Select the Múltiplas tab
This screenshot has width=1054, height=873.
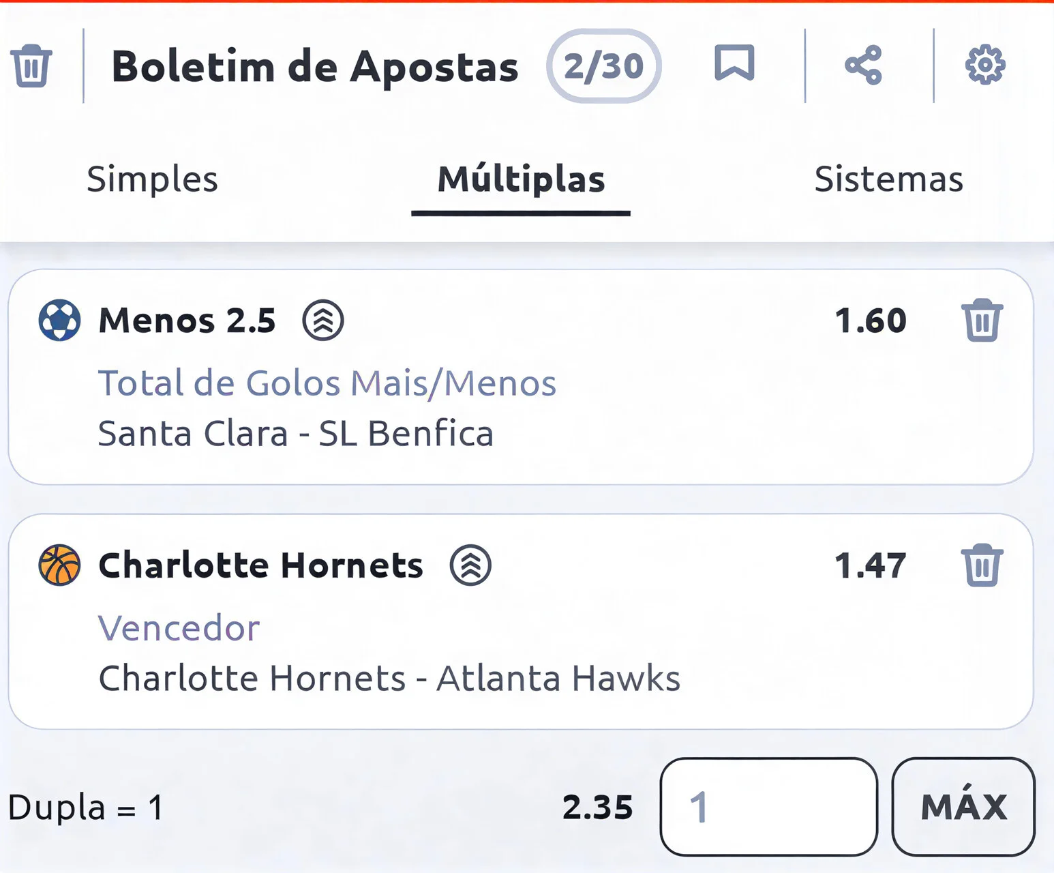click(521, 179)
